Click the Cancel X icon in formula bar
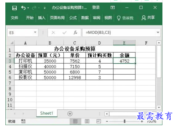The width and height of the screenshot is (175, 126). tap(53, 33)
